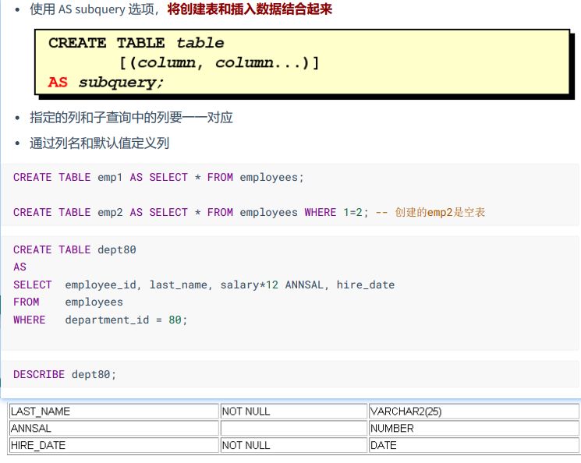Click 'CREATE TABLE table' in yellow syntax box
This screenshot has width=581, height=463.
(x=136, y=43)
